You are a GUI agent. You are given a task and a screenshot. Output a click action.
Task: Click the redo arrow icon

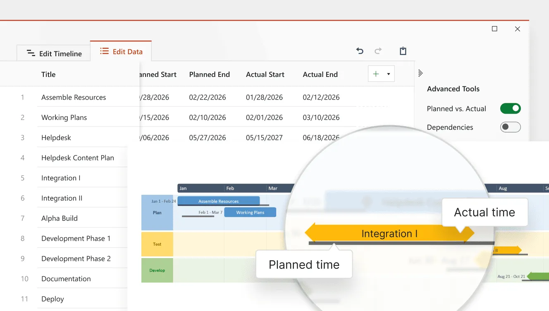pos(378,51)
